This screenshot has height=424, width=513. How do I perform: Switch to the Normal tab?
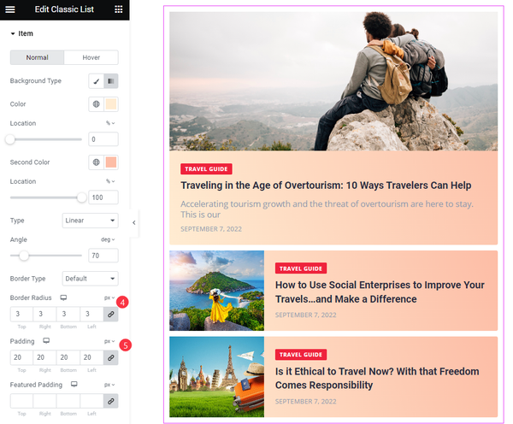tap(38, 57)
